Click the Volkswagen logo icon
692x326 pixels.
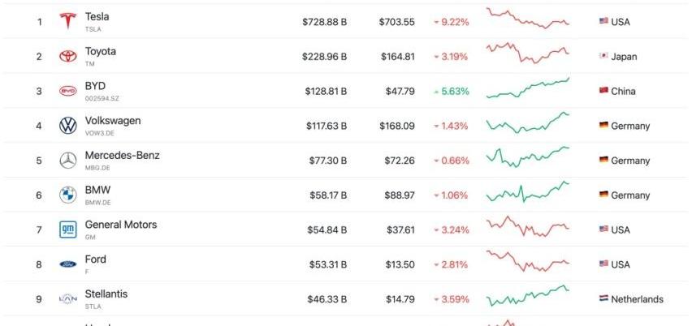(x=68, y=126)
